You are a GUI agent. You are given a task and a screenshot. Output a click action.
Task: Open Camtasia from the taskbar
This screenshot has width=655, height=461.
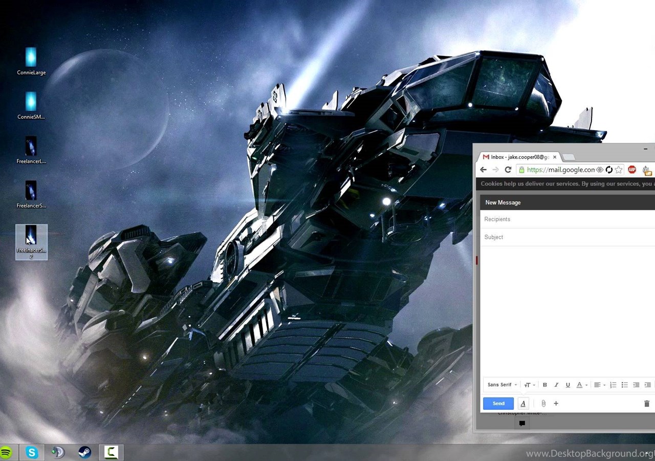(x=111, y=452)
